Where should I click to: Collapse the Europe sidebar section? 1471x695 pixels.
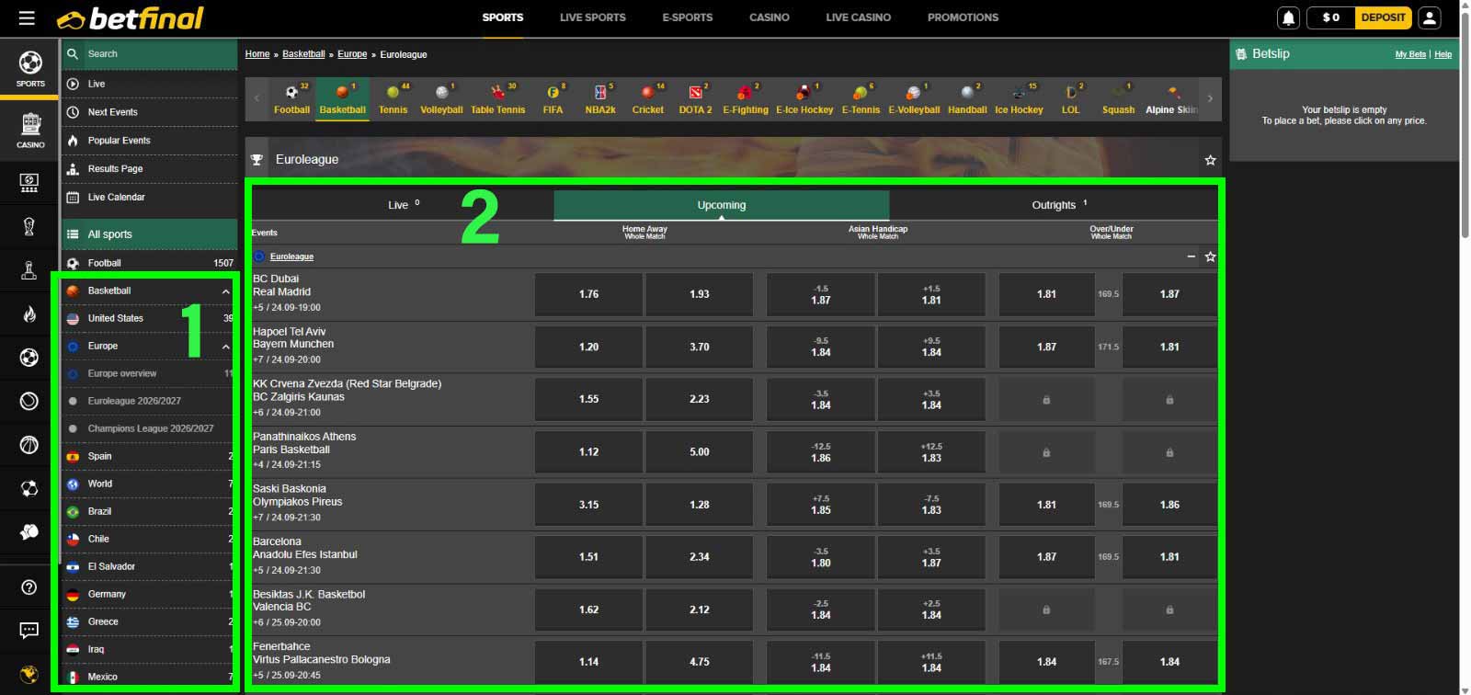pyautogui.click(x=225, y=347)
